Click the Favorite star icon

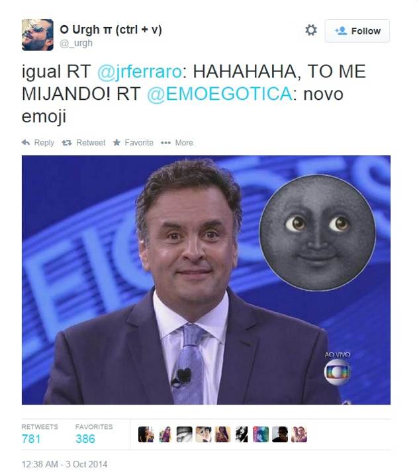coord(116,142)
